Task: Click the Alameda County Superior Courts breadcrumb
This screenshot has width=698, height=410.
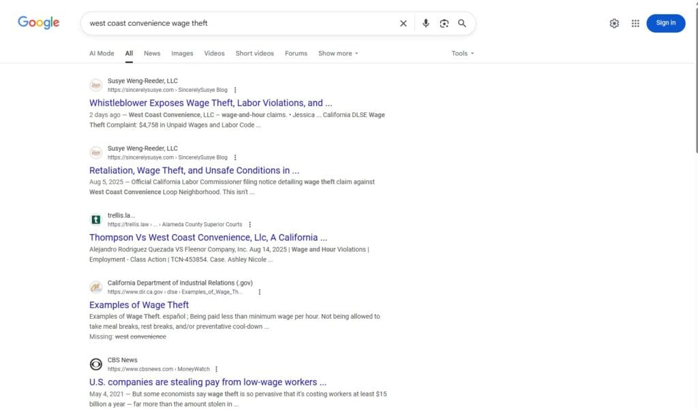Action: pyautogui.click(x=202, y=225)
